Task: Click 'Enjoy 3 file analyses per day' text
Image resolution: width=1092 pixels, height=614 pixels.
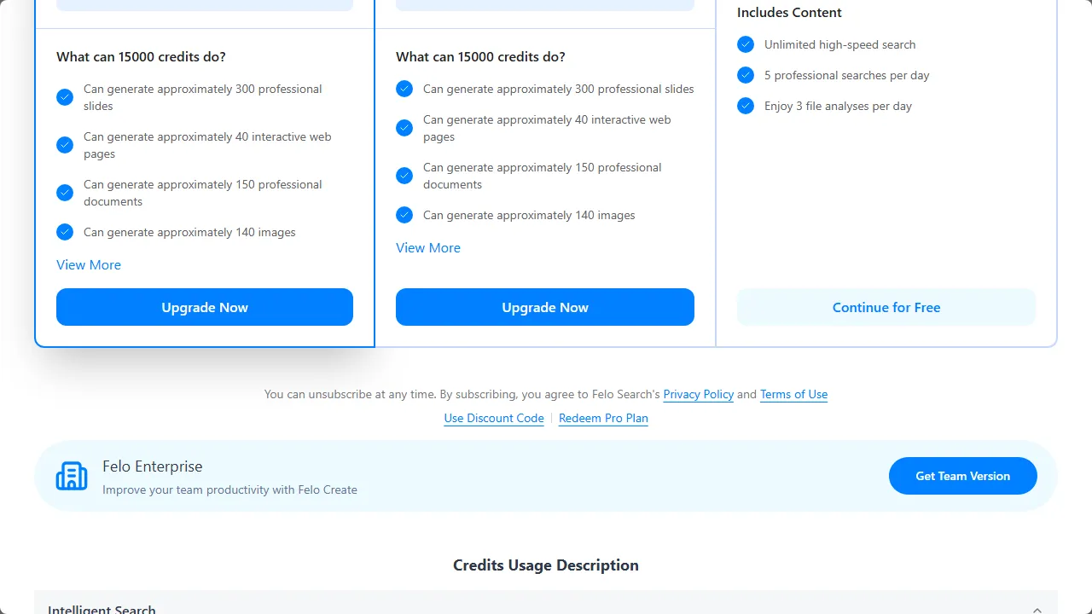Action: (838, 106)
